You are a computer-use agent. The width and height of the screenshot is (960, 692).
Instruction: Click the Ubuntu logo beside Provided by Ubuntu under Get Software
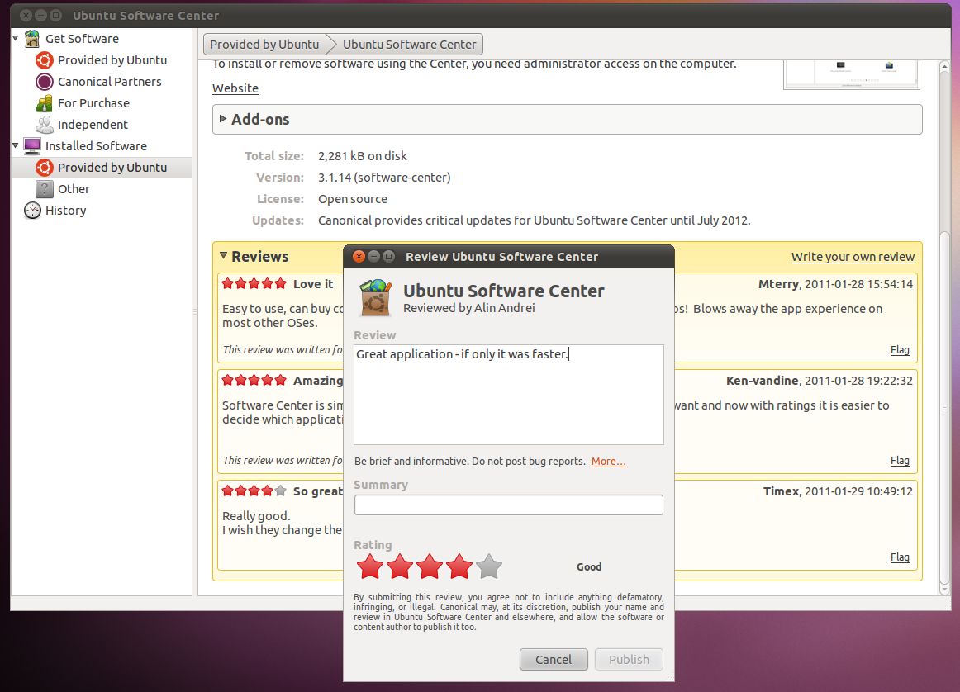pyautogui.click(x=45, y=60)
